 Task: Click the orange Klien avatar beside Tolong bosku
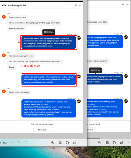pos(4,17)
